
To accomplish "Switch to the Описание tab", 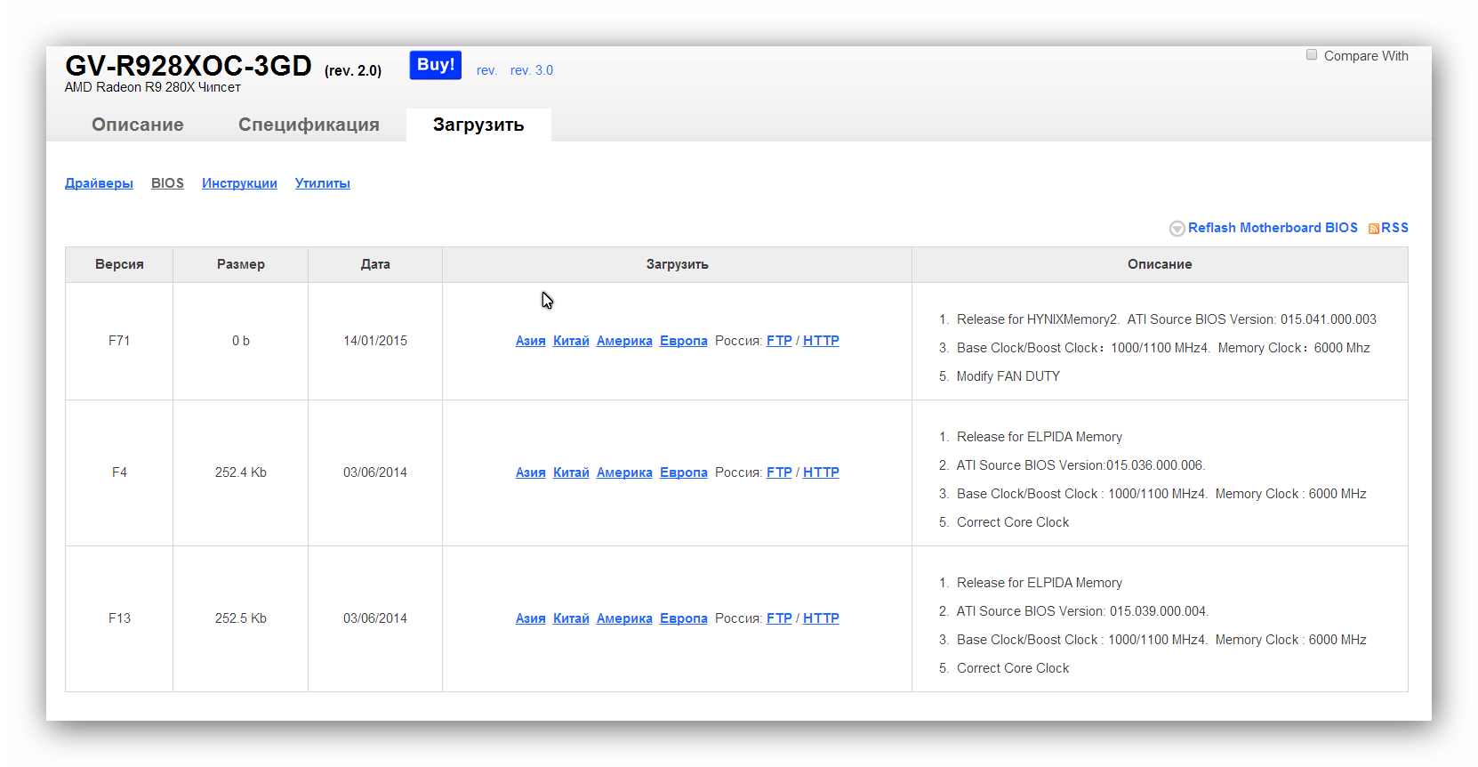I will coord(138,125).
